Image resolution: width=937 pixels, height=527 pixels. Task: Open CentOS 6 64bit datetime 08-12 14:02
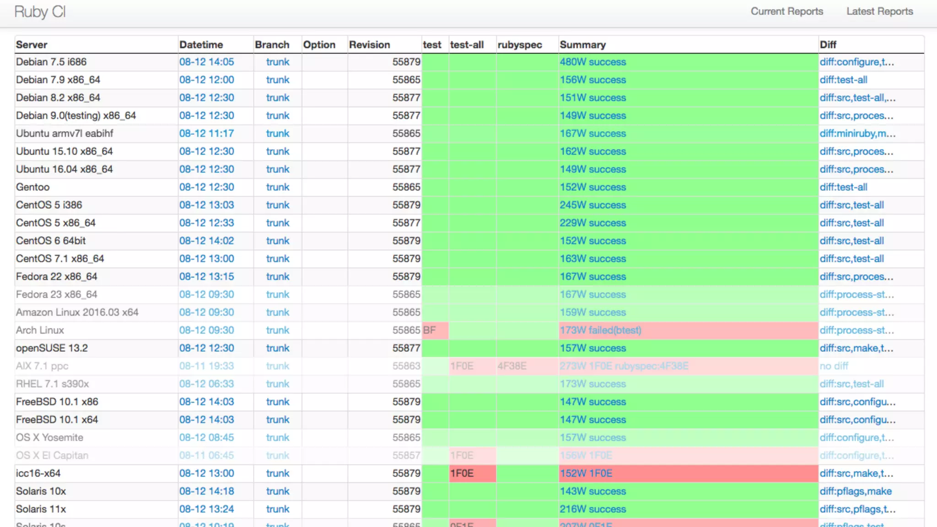point(206,241)
